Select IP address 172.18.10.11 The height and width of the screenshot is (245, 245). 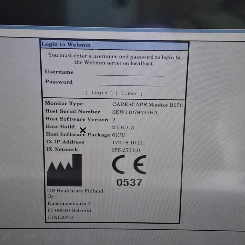pyautogui.click(x=127, y=143)
